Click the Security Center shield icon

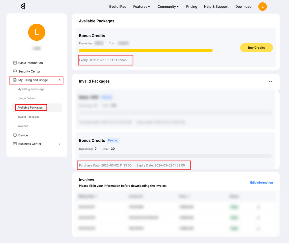(15, 71)
